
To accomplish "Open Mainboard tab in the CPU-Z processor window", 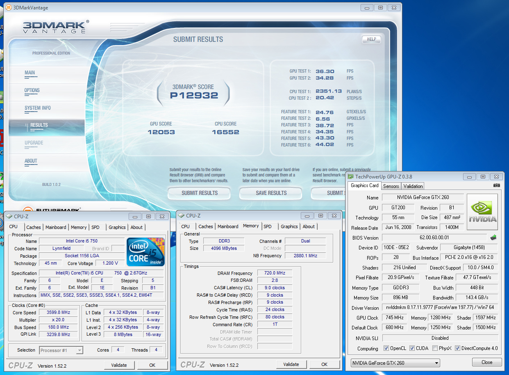I will (x=56, y=227).
